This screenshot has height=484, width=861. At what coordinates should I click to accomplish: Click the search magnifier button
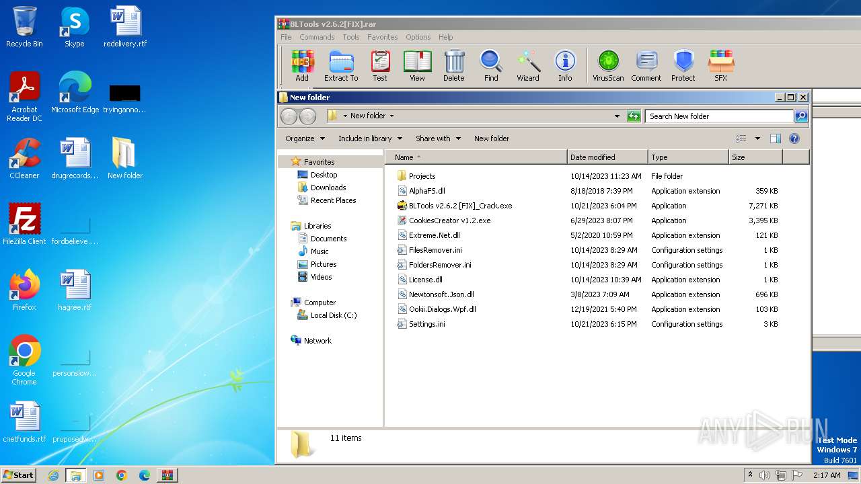(x=800, y=116)
